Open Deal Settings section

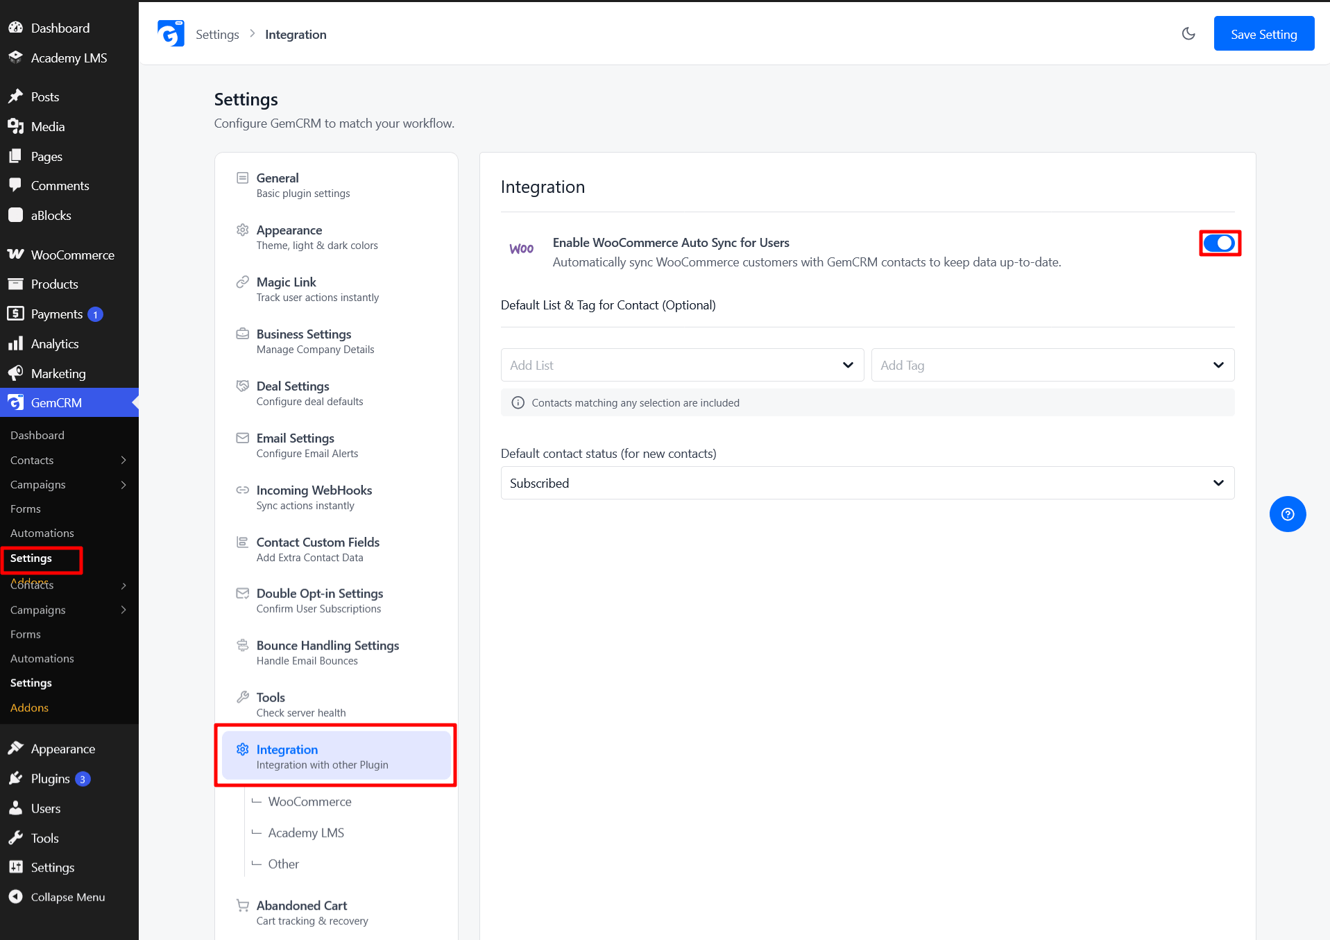336,393
